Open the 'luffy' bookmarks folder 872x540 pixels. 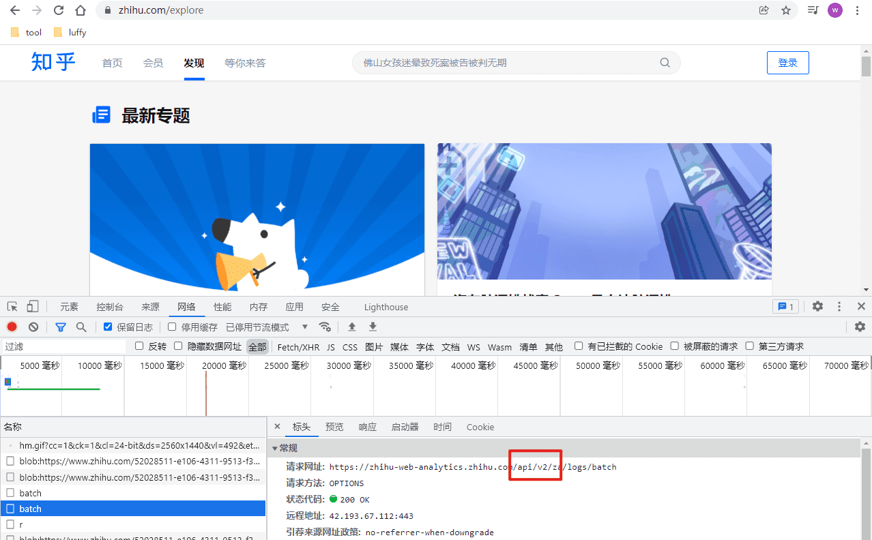coord(70,32)
